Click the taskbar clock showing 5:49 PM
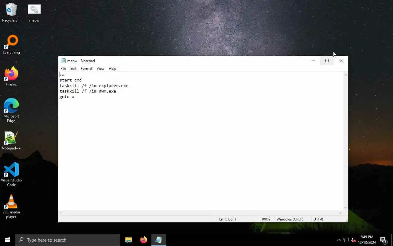 pos(367,240)
